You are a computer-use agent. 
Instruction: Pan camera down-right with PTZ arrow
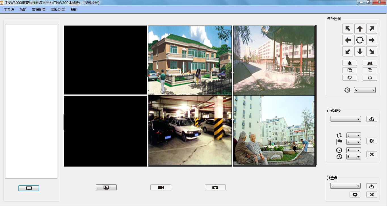coord(372,51)
